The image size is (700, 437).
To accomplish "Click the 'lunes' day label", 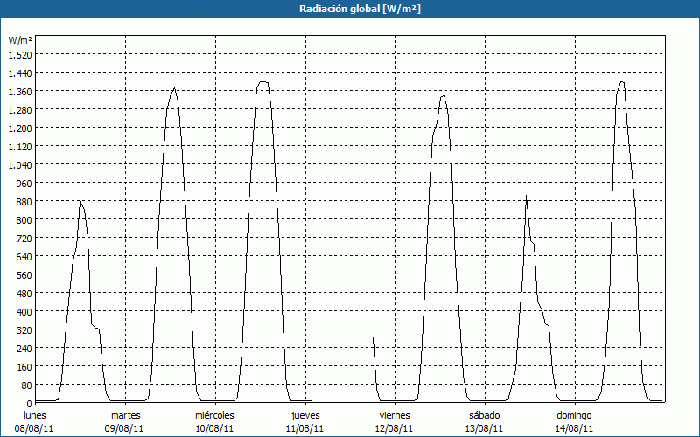I will click(x=35, y=415).
